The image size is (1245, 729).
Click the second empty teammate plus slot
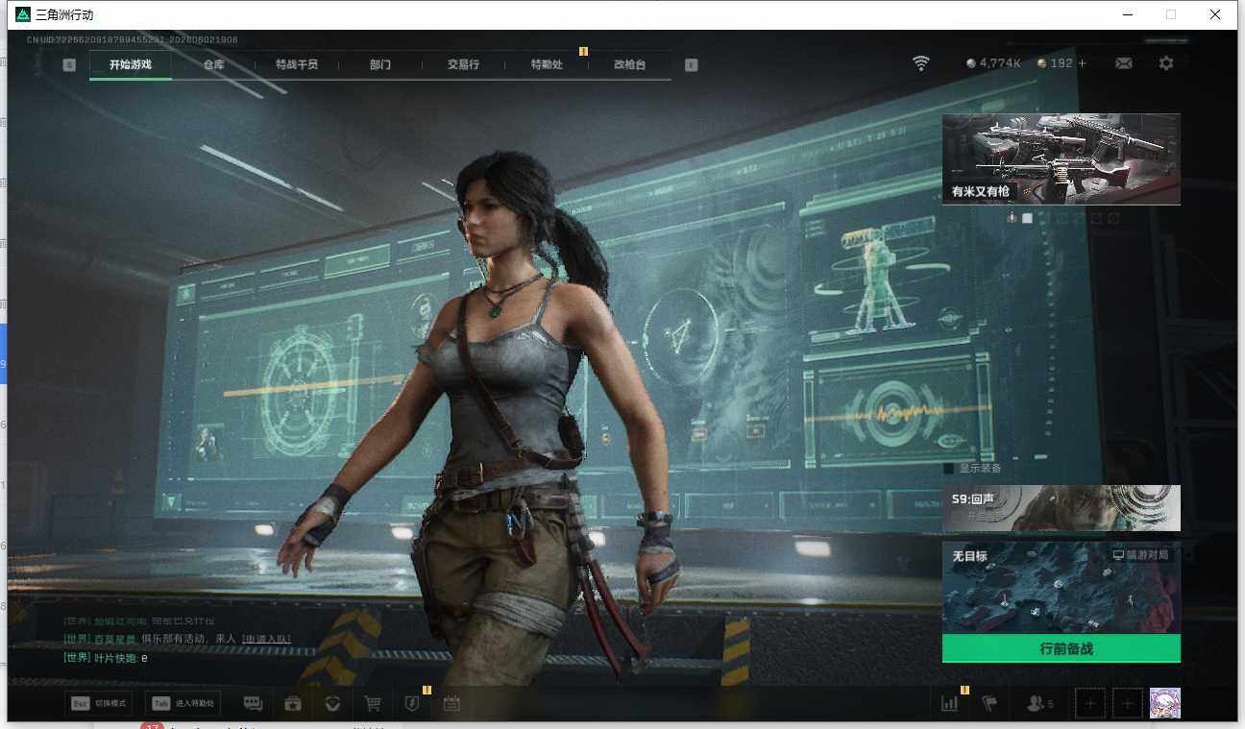pos(1128,703)
